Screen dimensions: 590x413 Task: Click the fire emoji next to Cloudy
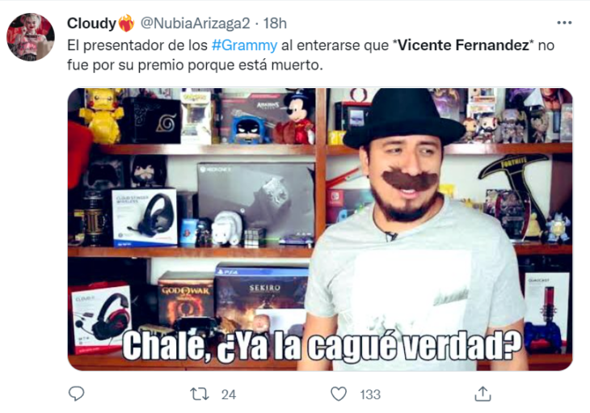pos(126,23)
